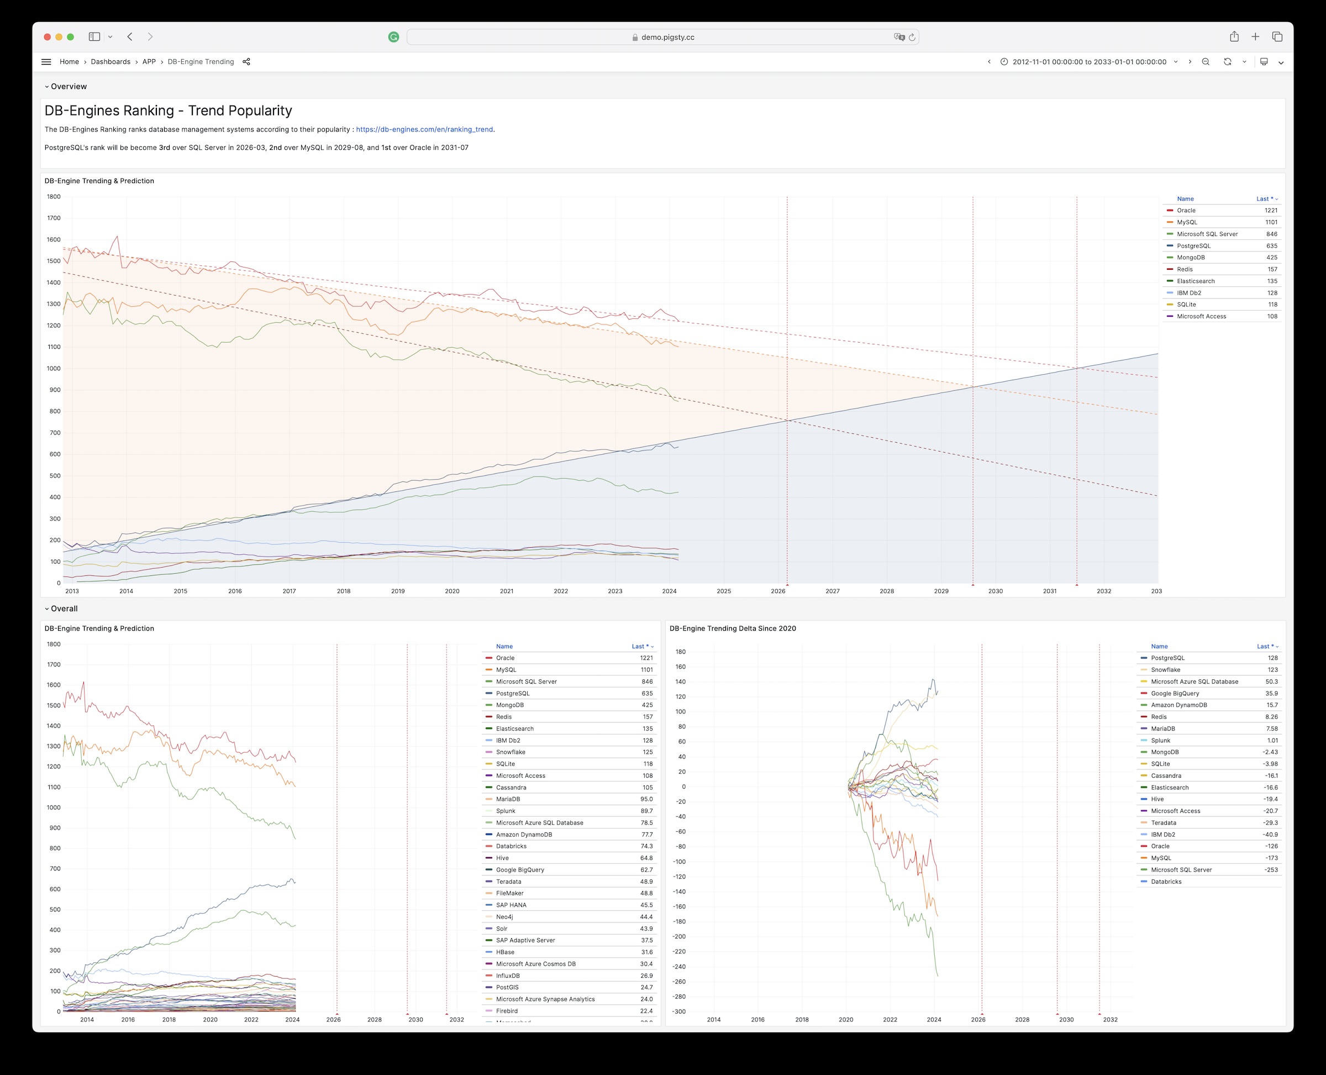Open refresh interval dropdown arrow
Image resolution: width=1326 pixels, height=1075 pixels.
point(1244,62)
